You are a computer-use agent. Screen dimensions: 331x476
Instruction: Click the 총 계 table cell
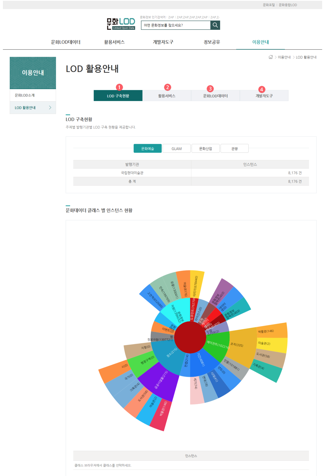(x=132, y=181)
